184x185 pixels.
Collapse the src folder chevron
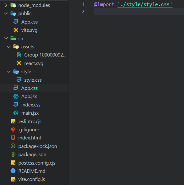6,38
